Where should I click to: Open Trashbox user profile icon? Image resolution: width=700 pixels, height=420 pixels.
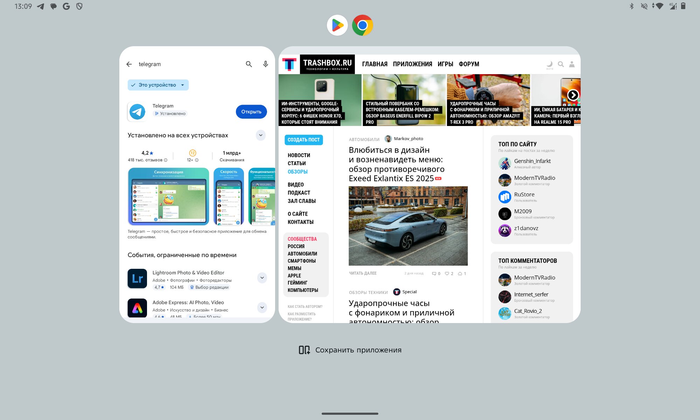(572, 64)
